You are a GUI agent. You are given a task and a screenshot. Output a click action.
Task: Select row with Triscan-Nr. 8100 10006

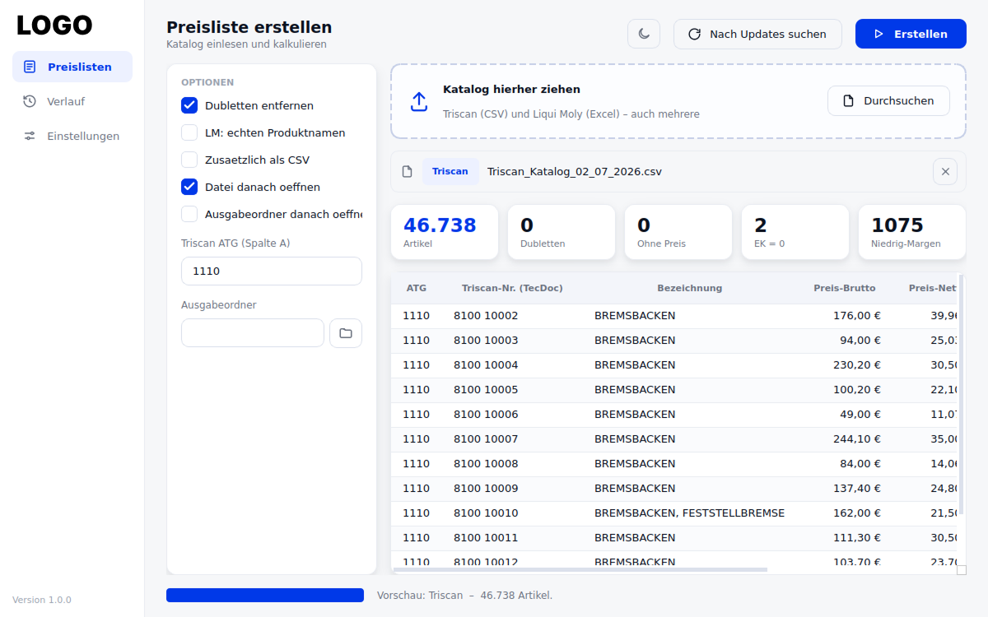[x=674, y=415]
